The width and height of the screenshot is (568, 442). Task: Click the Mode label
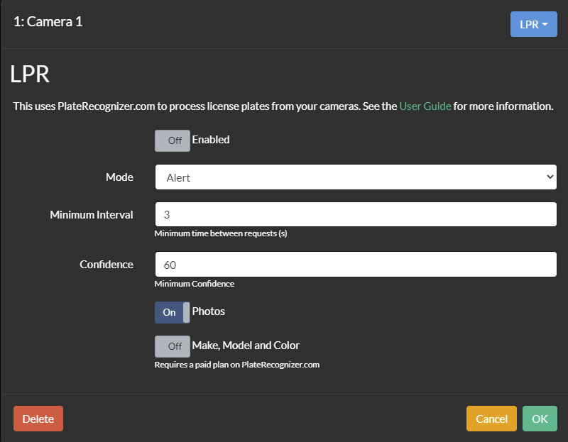click(x=119, y=177)
